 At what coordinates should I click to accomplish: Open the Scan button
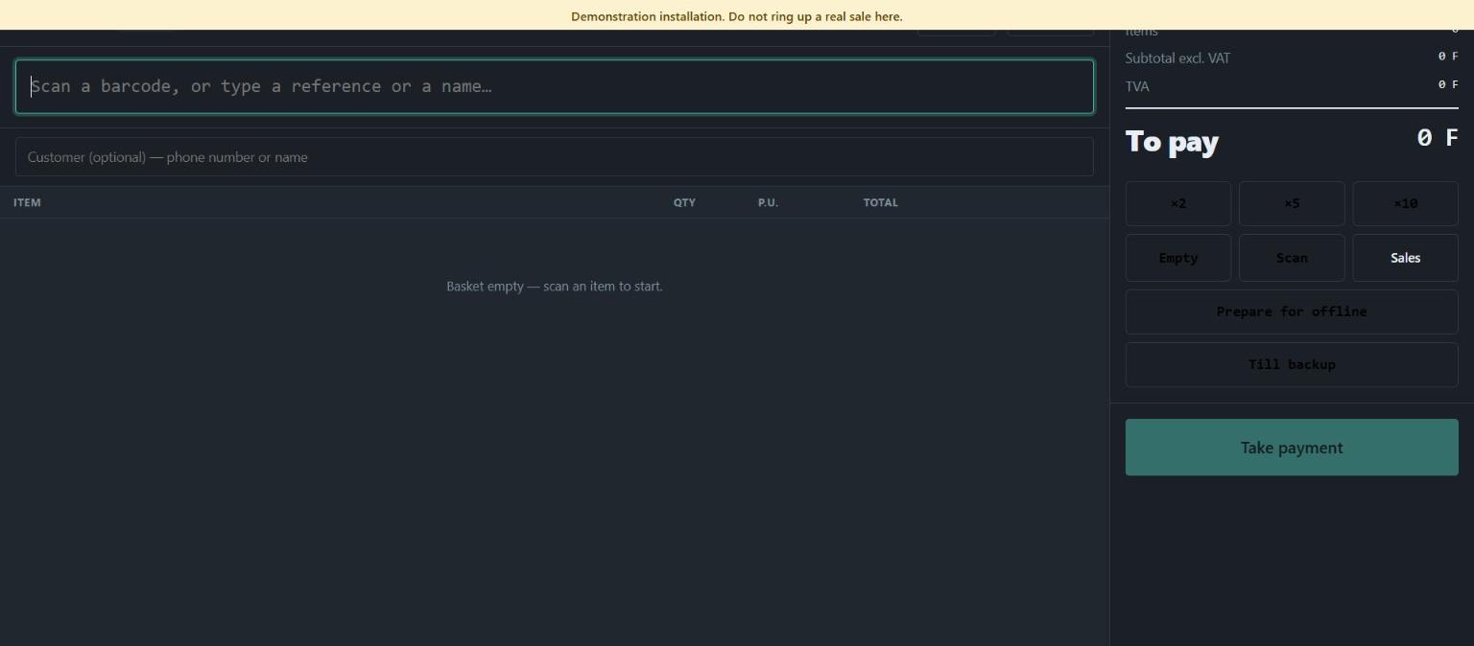1292,258
